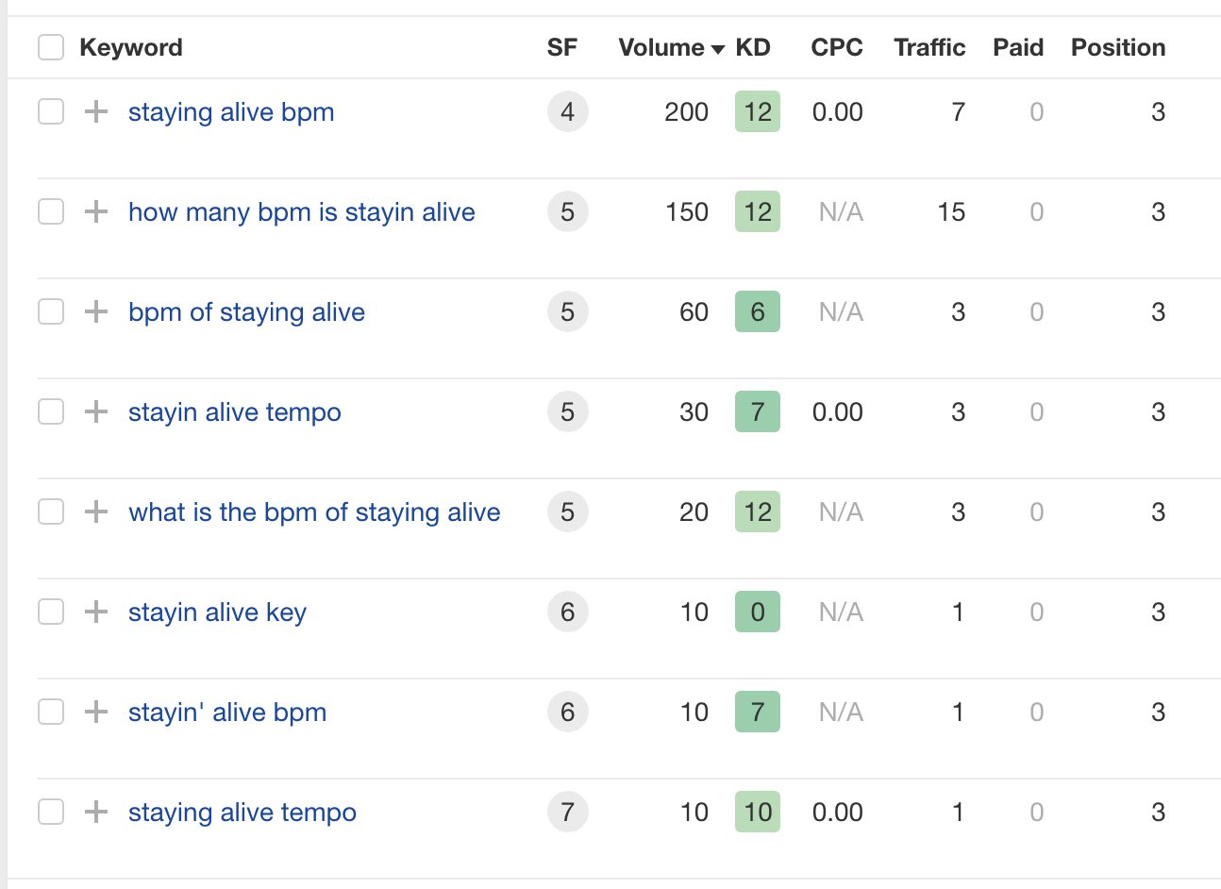Screen dimensions: 1221x889
Task: Open the 'stayin' alive bpm' keyword link
Action: [227, 713]
